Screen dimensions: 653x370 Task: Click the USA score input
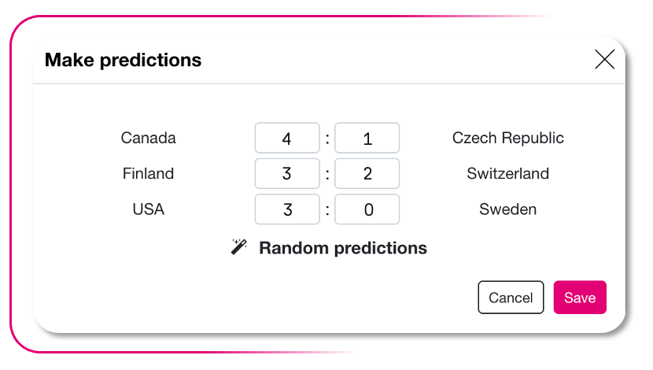[x=287, y=209]
